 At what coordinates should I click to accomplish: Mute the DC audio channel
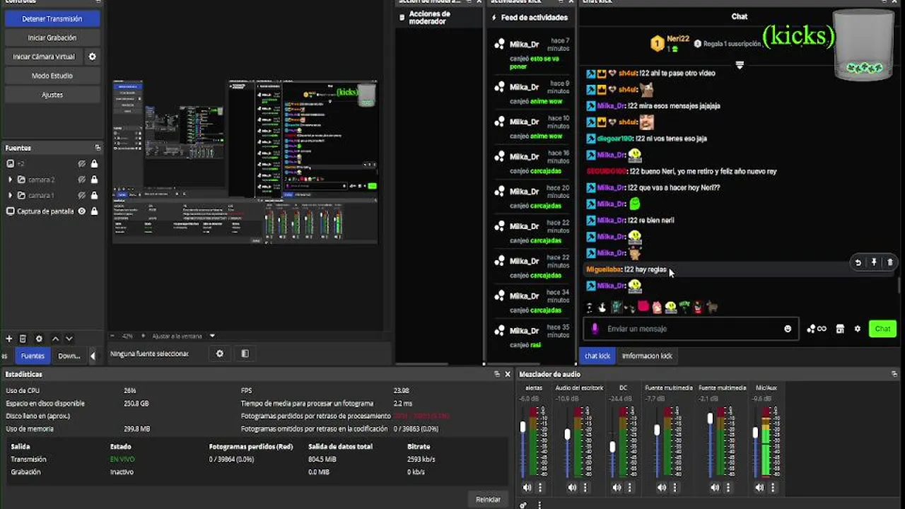pyautogui.click(x=617, y=487)
